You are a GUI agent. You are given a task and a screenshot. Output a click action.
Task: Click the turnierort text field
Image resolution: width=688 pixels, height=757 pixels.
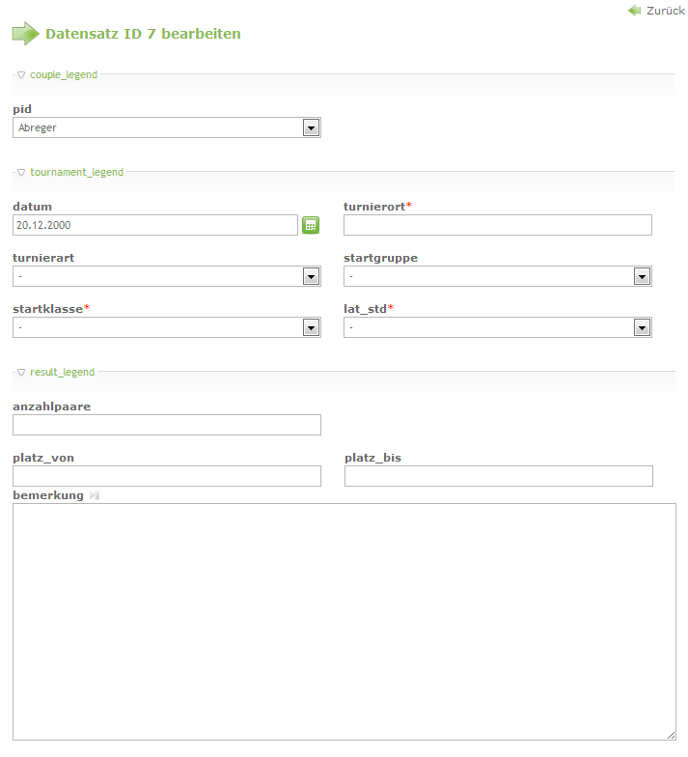497,225
